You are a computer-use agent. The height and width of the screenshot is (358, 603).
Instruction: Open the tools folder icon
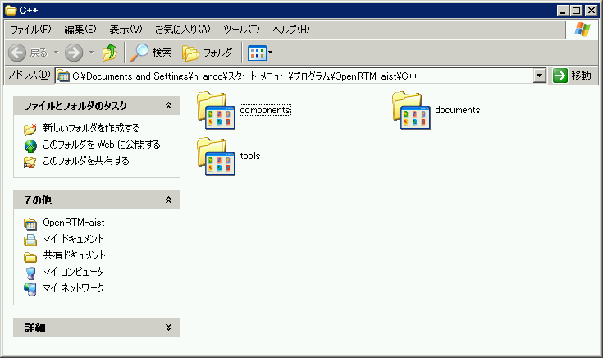[216, 156]
